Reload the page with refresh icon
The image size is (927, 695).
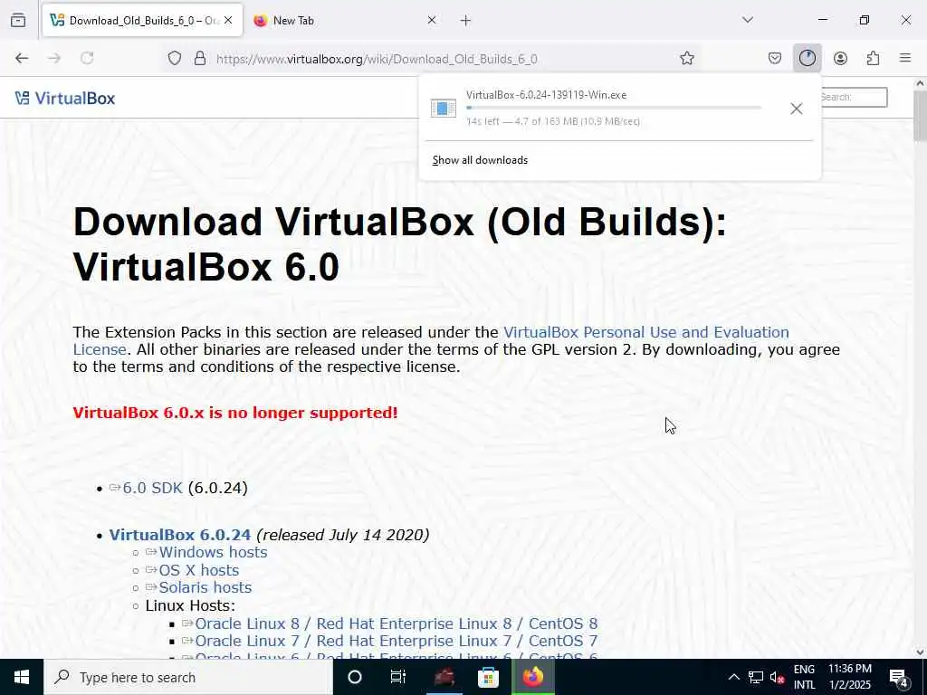87,58
